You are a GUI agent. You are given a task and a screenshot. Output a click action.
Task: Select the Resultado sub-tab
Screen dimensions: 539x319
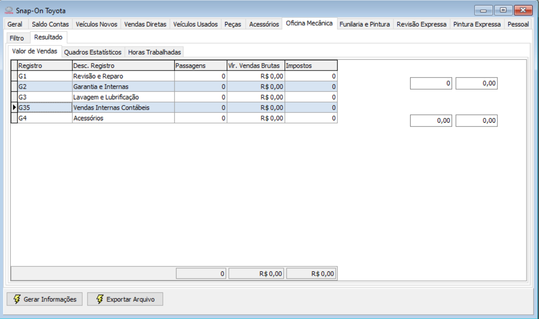coord(48,37)
